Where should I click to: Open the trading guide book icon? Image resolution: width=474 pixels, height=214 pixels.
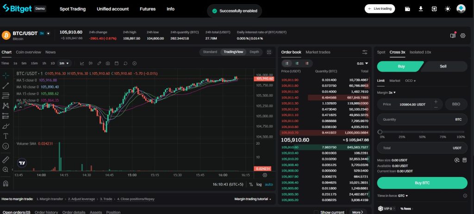click(x=453, y=36)
